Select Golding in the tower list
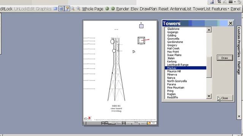The height and width of the screenshot is (136, 243). pyautogui.click(x=172, y=35)
